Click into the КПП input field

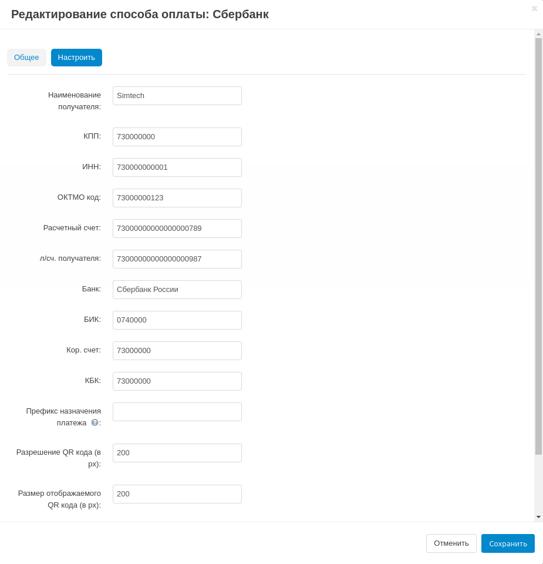[x=177, y=137]
